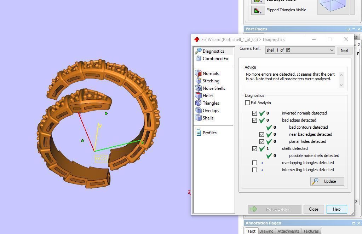Pin the Part Pages panel

pos(349,29)
